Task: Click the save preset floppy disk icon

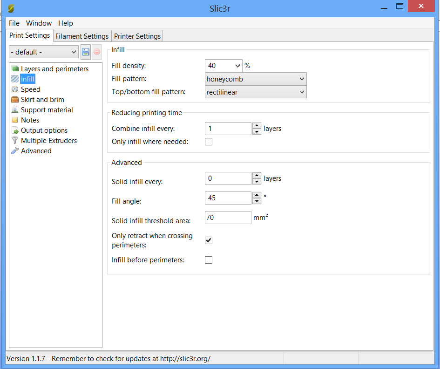Action: pyautogui.click(x=86, y=52)
